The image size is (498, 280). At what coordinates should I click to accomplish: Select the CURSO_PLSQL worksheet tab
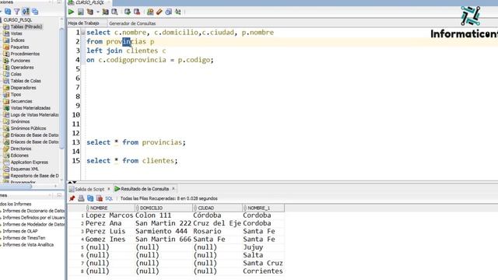click(89, 2)
